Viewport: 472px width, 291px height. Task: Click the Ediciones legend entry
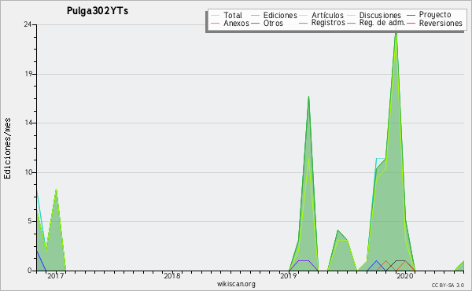pos(280,15)
